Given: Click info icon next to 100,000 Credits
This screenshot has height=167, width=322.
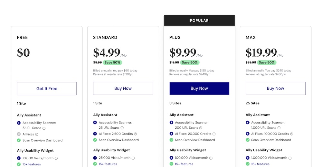Looking at the screenshot, I should tap(292, 134).
